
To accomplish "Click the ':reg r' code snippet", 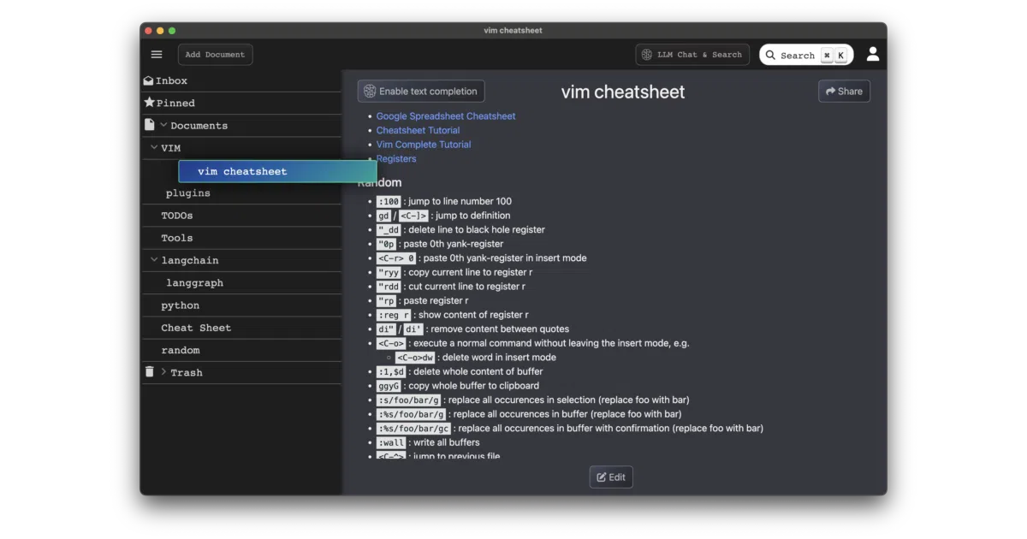I will pyautogui.click(x=394, y=315).
